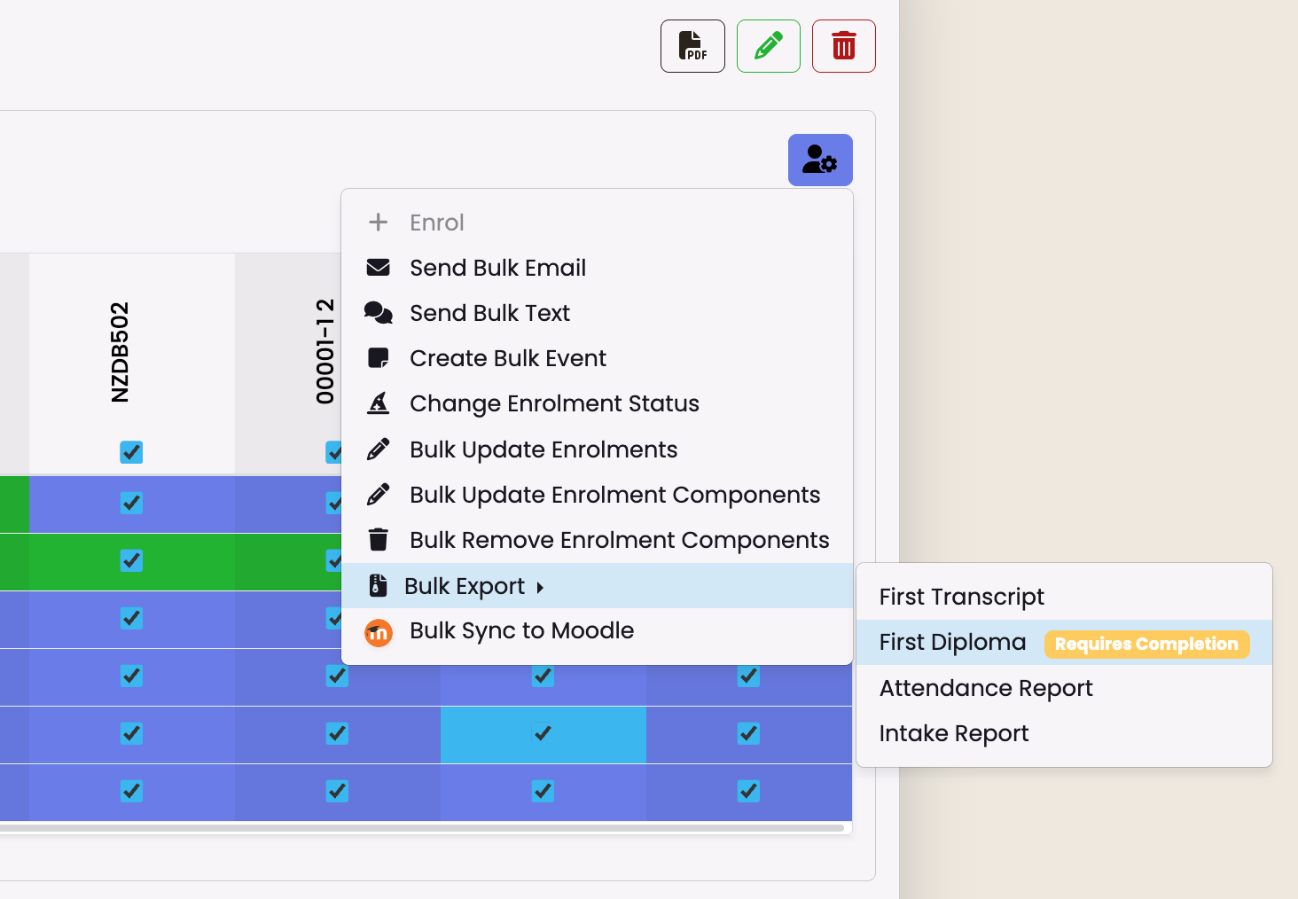Click the Change Enrolment Status icon
The height and width of the screenshot is (899, 1298).
(379, 403)
